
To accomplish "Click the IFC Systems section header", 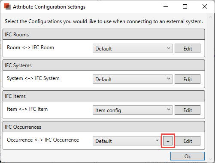I will (104, 65).
